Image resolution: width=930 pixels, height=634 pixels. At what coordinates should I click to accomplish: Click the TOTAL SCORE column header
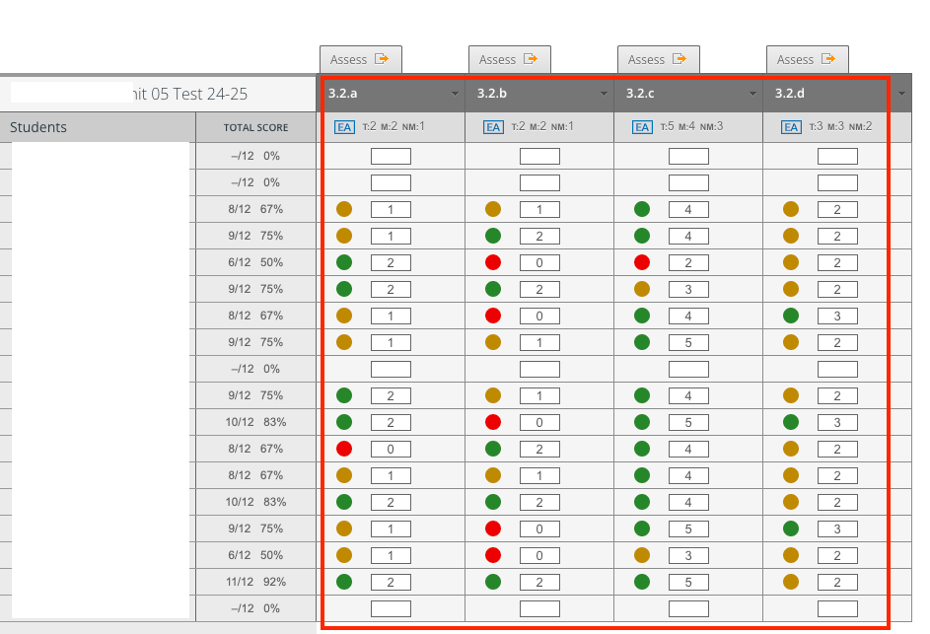pyautogui.click(x=255, y=127)
